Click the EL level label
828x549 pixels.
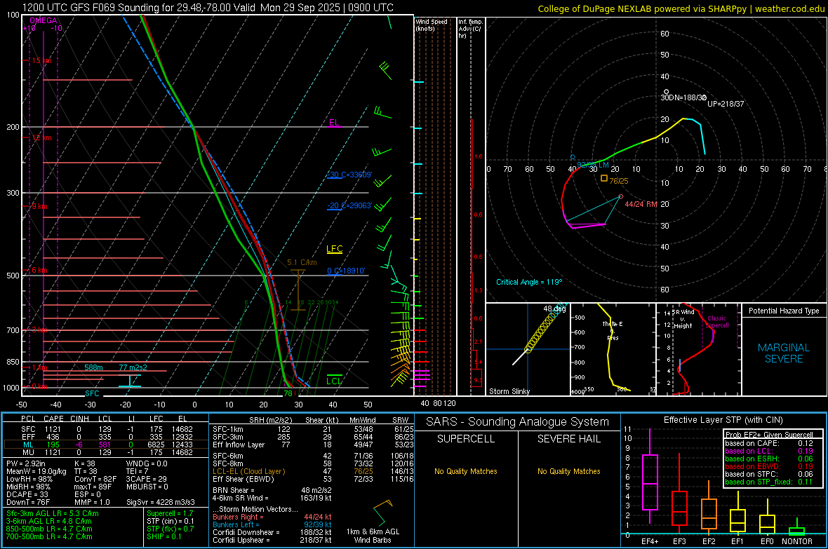[334, 123]
